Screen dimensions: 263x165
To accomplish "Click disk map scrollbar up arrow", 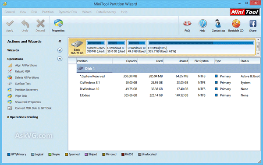I will (x=258, y=40).
